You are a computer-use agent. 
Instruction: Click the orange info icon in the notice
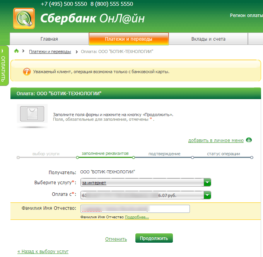(x=27, y=72)
